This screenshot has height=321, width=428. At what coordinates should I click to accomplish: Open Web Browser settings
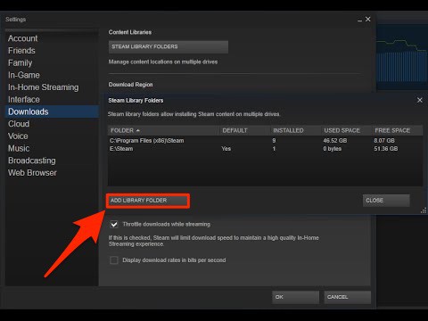32,172
